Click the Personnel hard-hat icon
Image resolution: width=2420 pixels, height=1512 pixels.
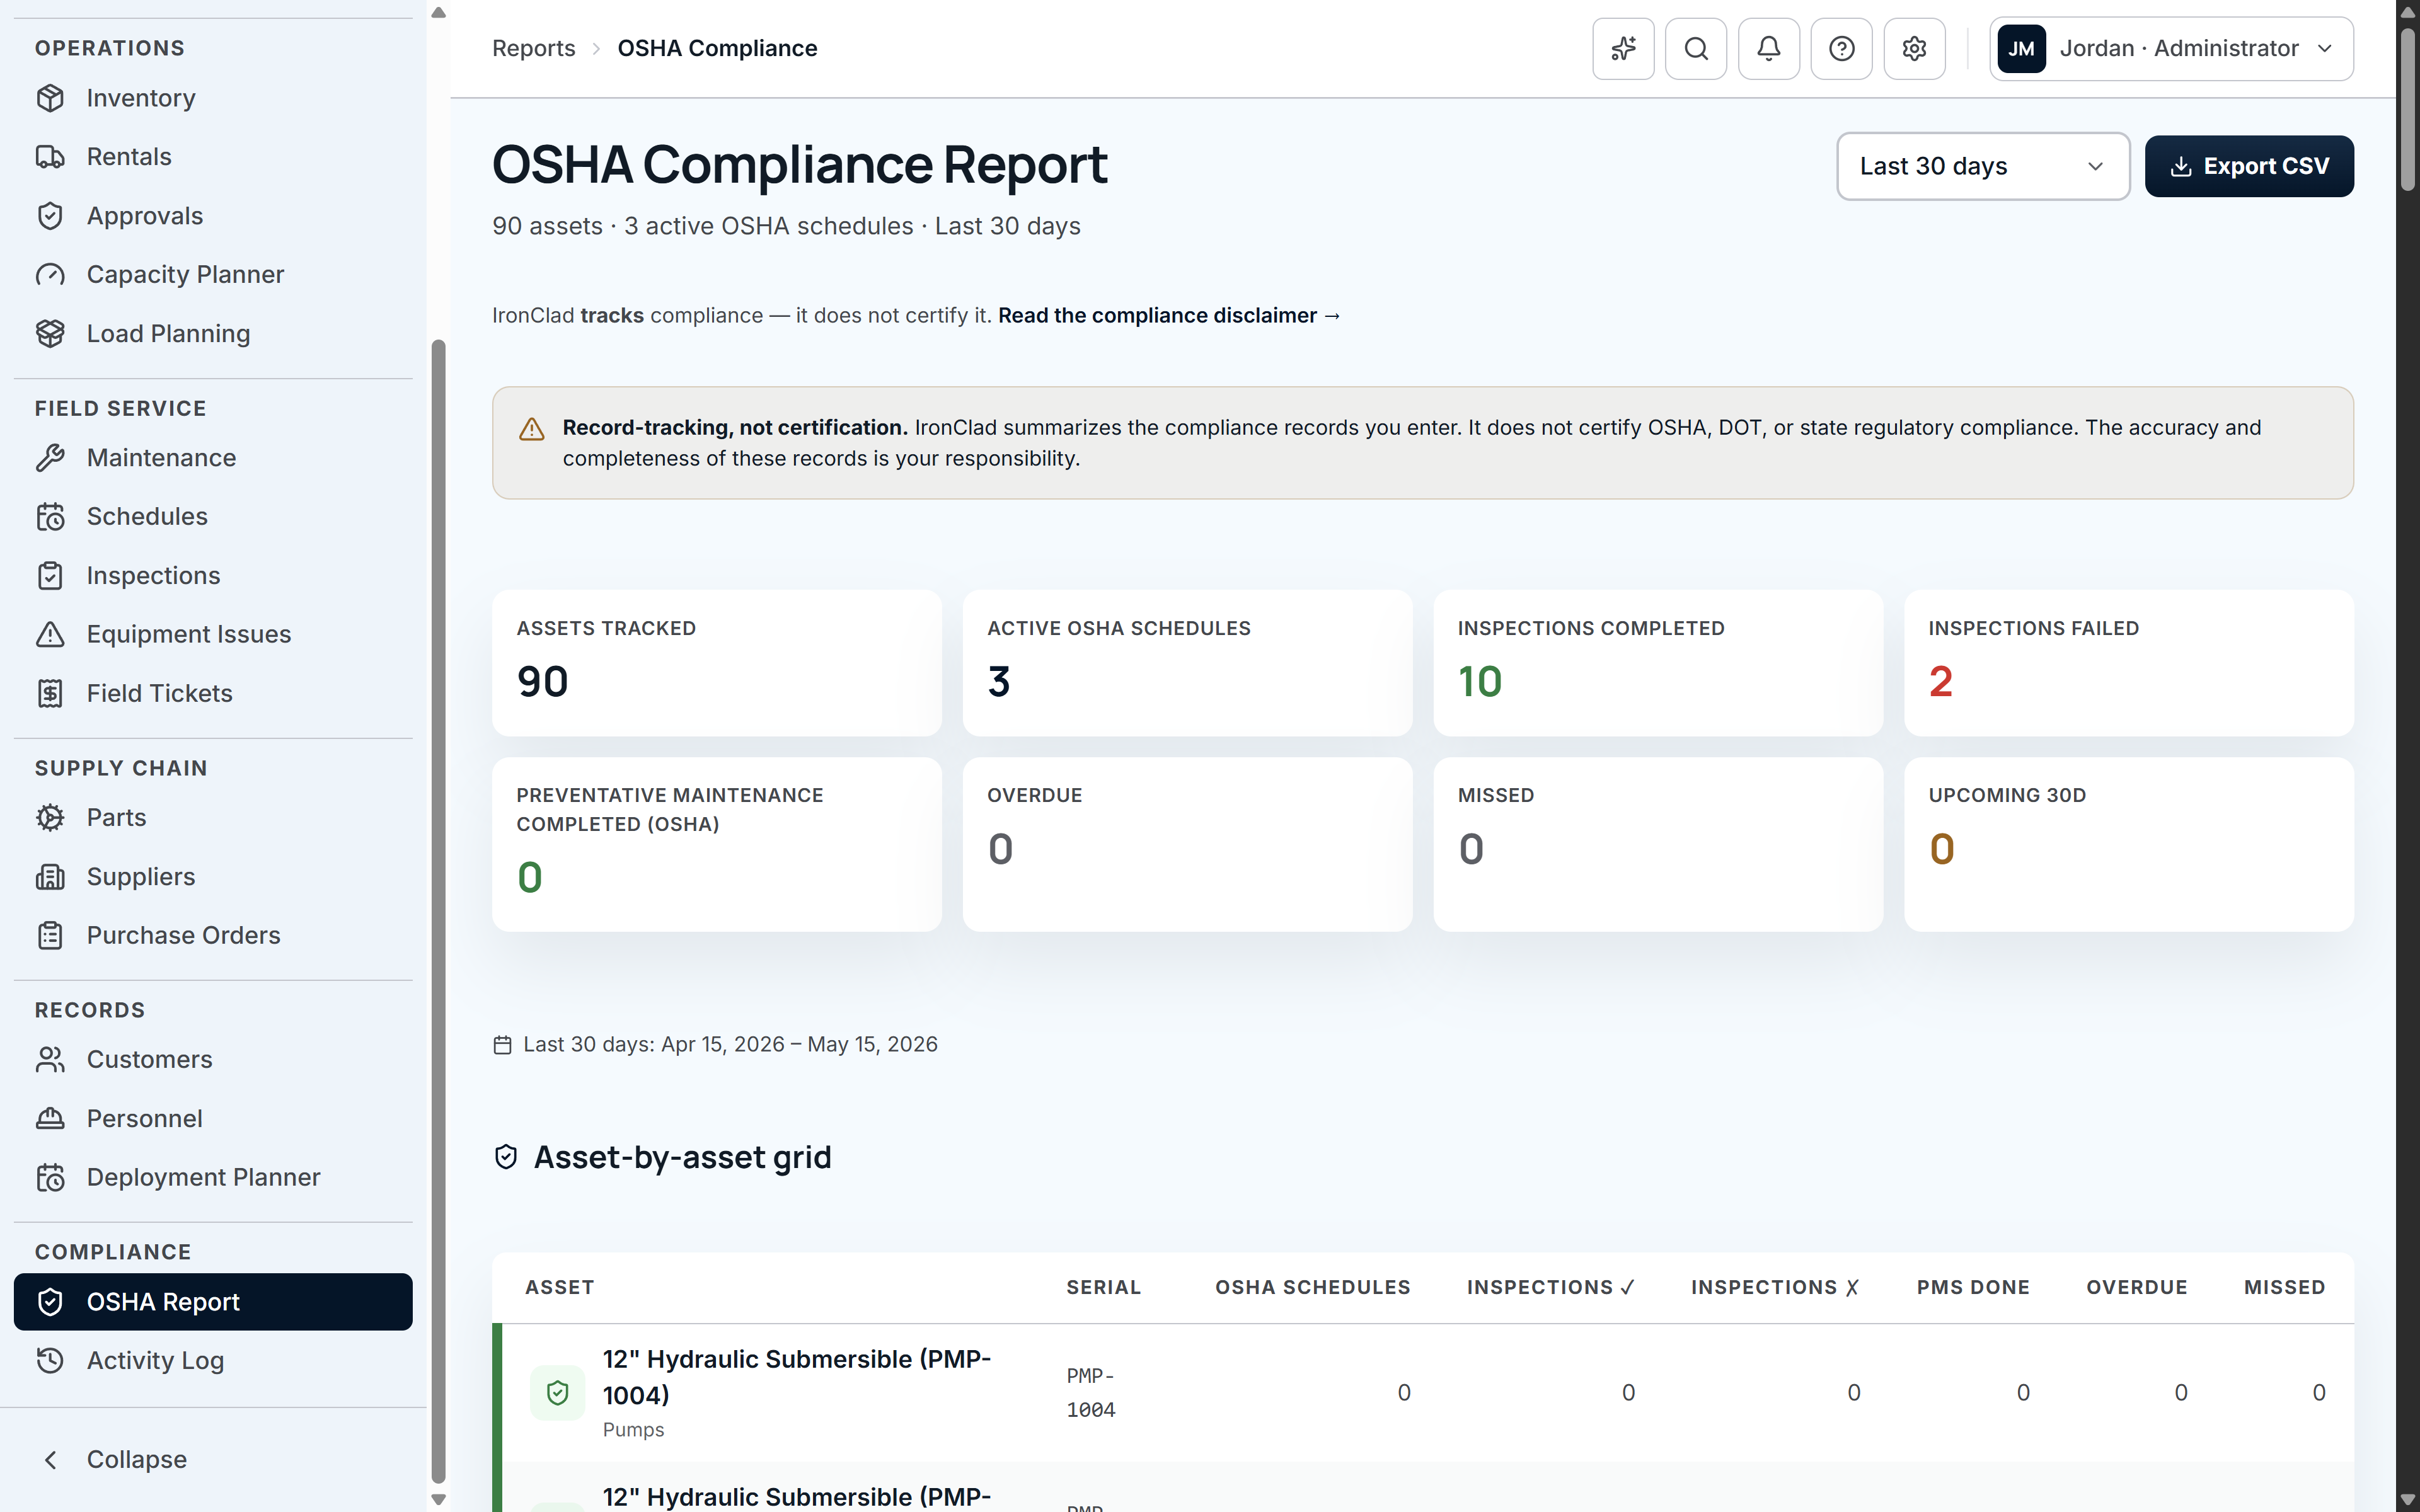coord(50,1118)
